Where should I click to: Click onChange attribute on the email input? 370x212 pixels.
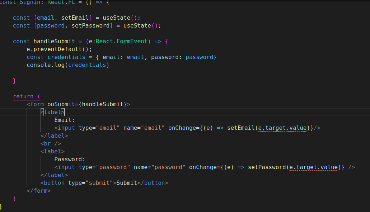point(182,128)
